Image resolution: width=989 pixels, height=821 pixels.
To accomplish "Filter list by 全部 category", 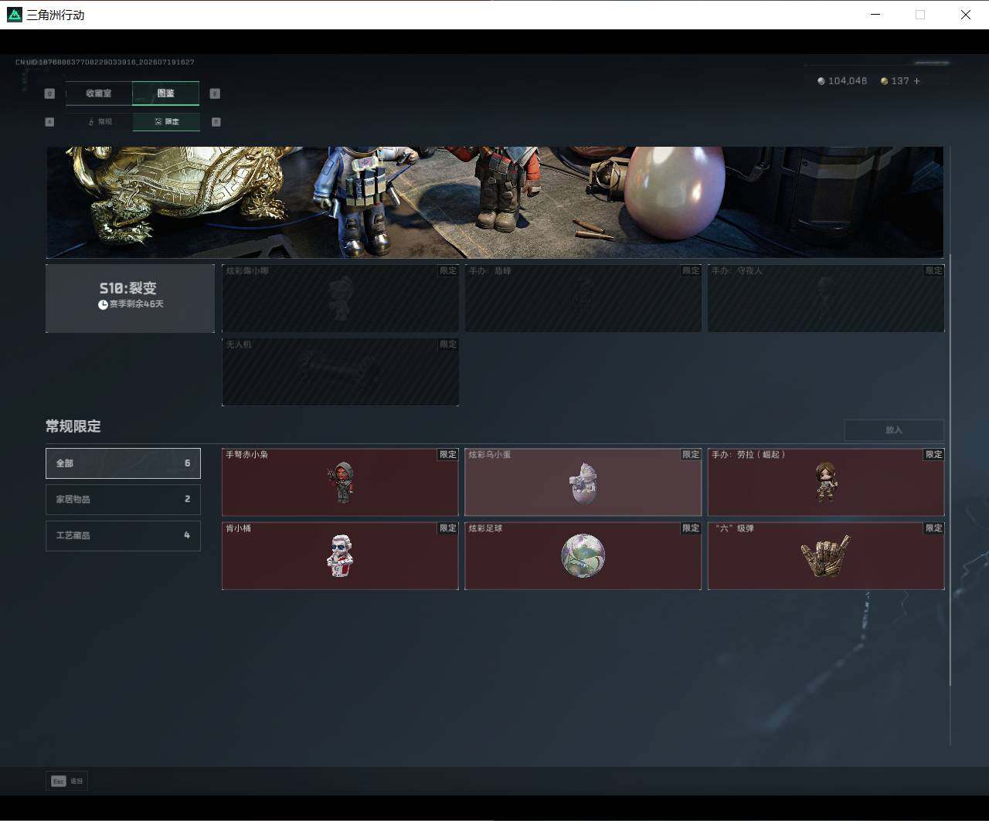I will tap(123, 463).
